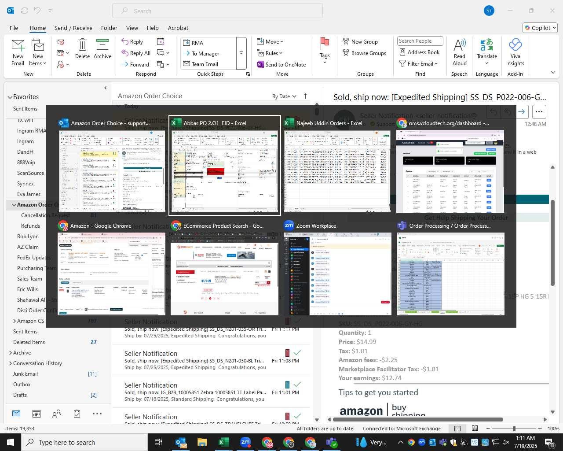
Task: Click the Tags flag icon
Action: [325, 44]
